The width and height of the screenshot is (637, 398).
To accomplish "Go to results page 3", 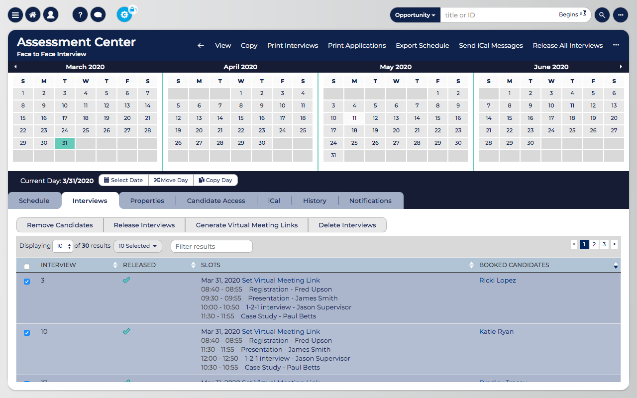I will click(x=604, y=244).
